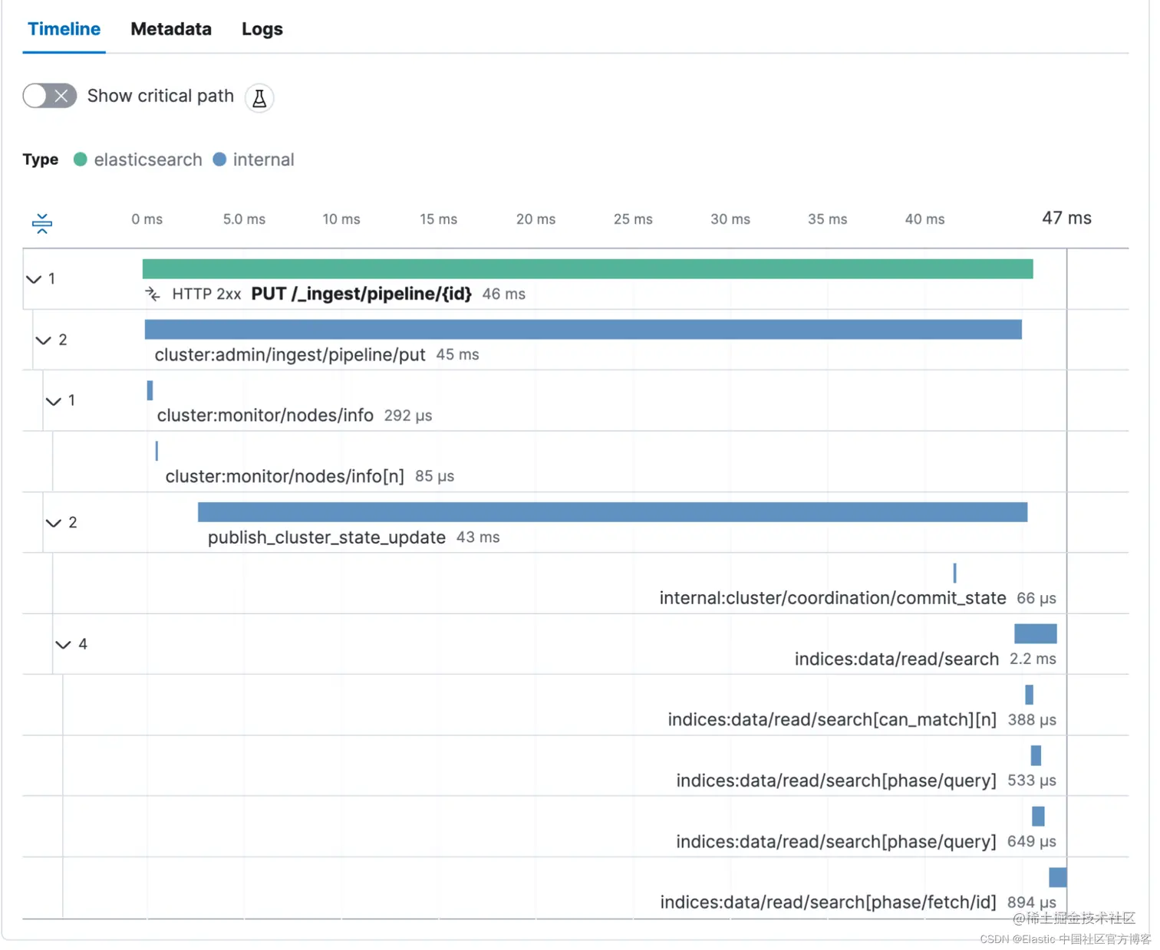This screenshot has height=950, width=1160.
Task: Click the elasticsearch legend color dot
Action: pos(80,159)
